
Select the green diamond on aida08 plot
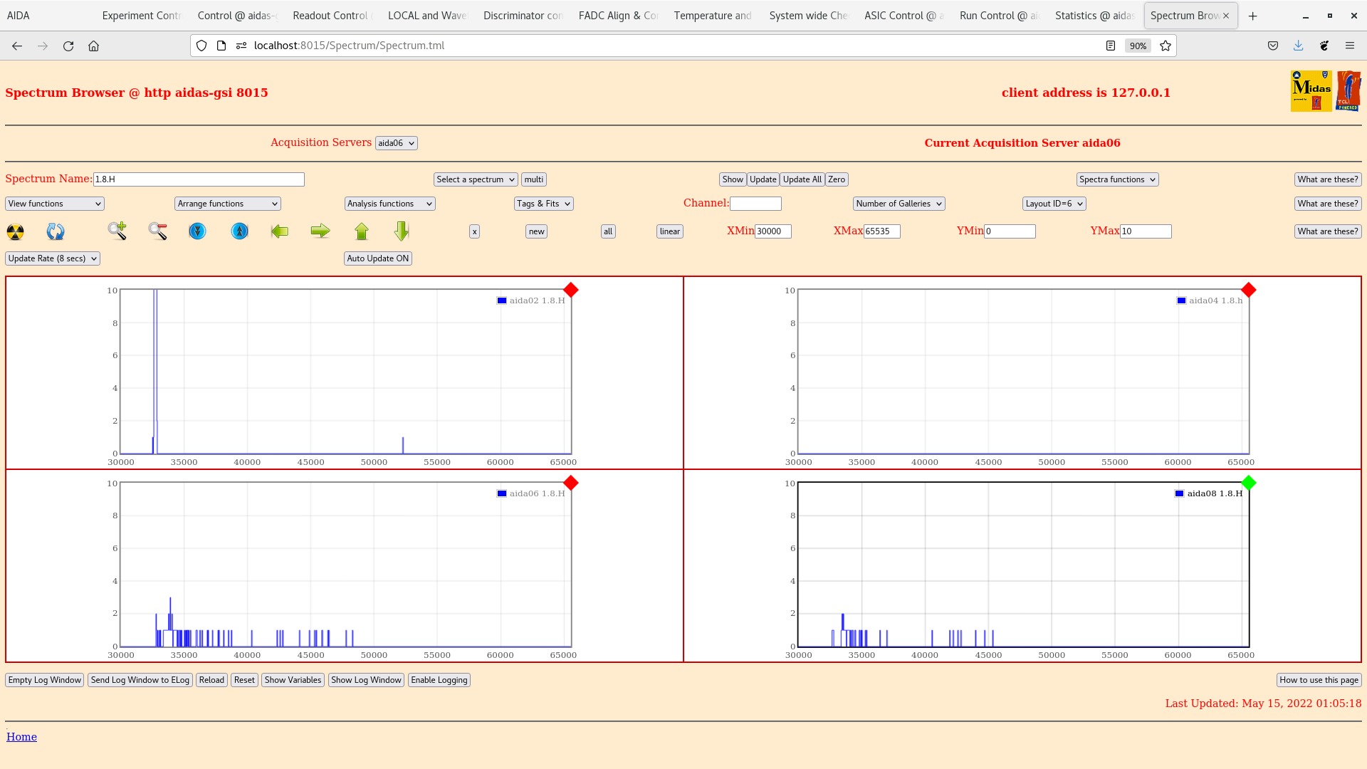[x=1248, y=483]
